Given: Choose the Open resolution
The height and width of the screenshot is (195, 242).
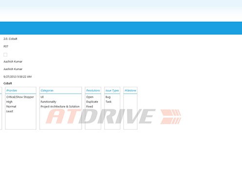Looking at the screenshot, I should tap(90, 97).
